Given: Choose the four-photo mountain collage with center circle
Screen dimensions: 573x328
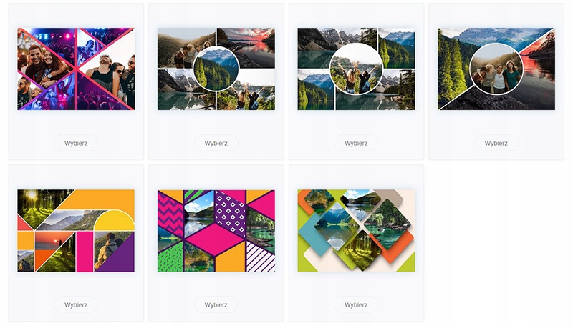Looking at the screenshot, I should (216, 69).
